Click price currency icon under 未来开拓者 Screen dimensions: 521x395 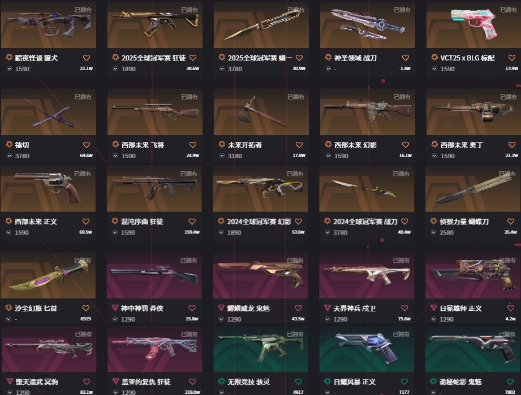222,155
